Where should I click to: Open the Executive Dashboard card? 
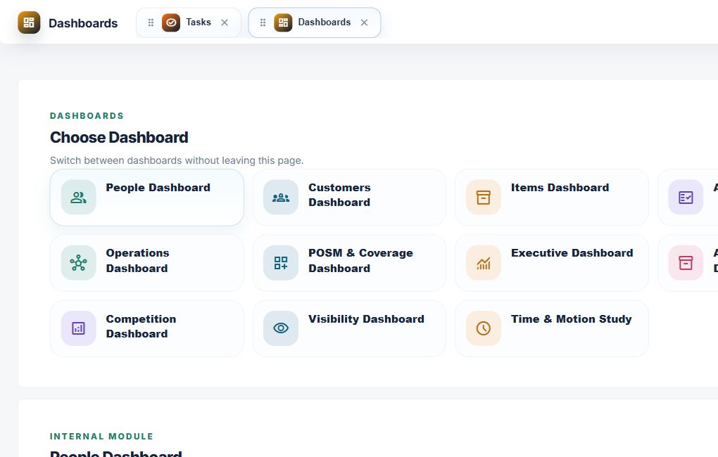coord(552,262)
